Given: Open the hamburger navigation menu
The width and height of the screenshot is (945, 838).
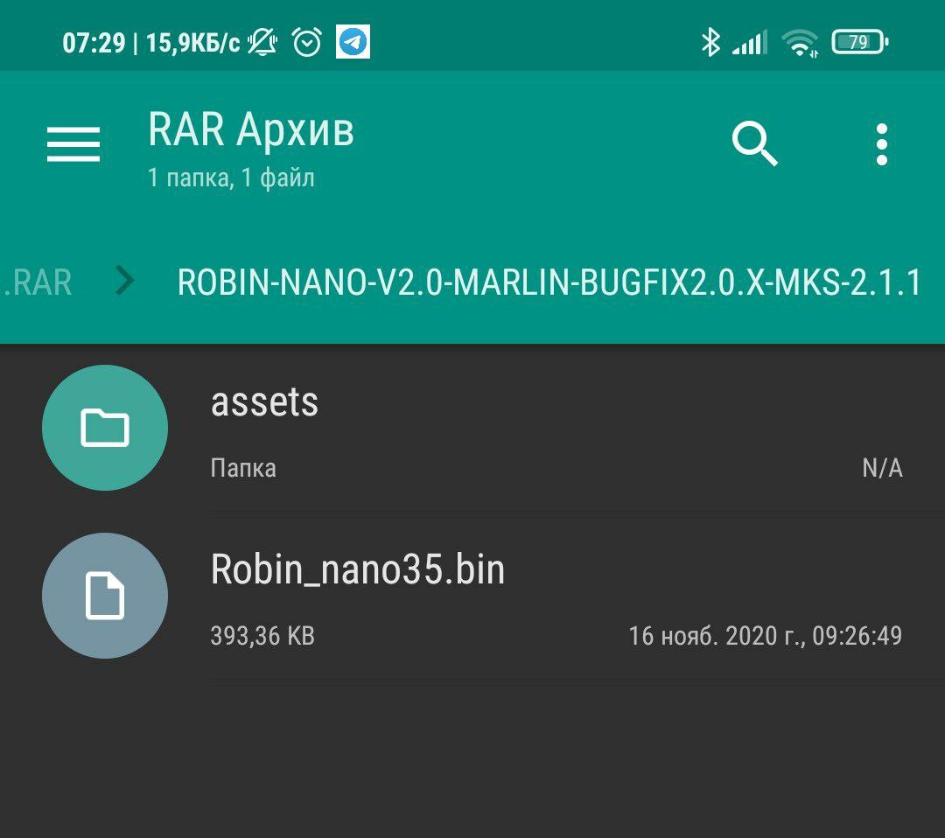Looking at the screenshot, I should pyautogui.click(x=73, y=144).
